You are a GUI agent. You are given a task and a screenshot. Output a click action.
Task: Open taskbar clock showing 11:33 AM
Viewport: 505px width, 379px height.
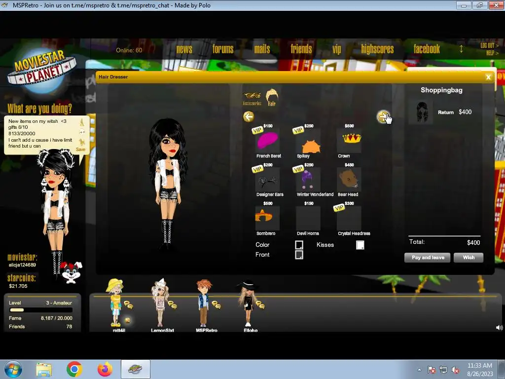tap(480, 370)
